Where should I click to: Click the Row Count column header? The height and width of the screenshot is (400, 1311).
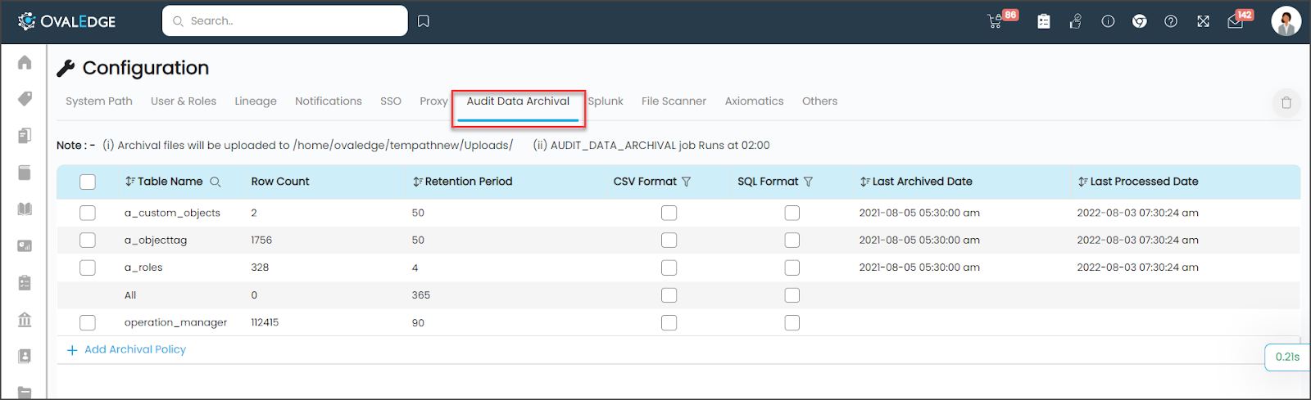point(280,182)
